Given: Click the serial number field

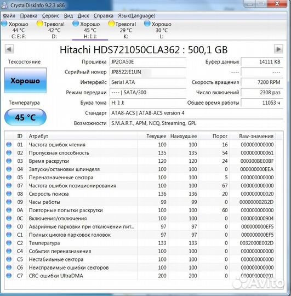Looking at the screenshot, I should (148, 72).
